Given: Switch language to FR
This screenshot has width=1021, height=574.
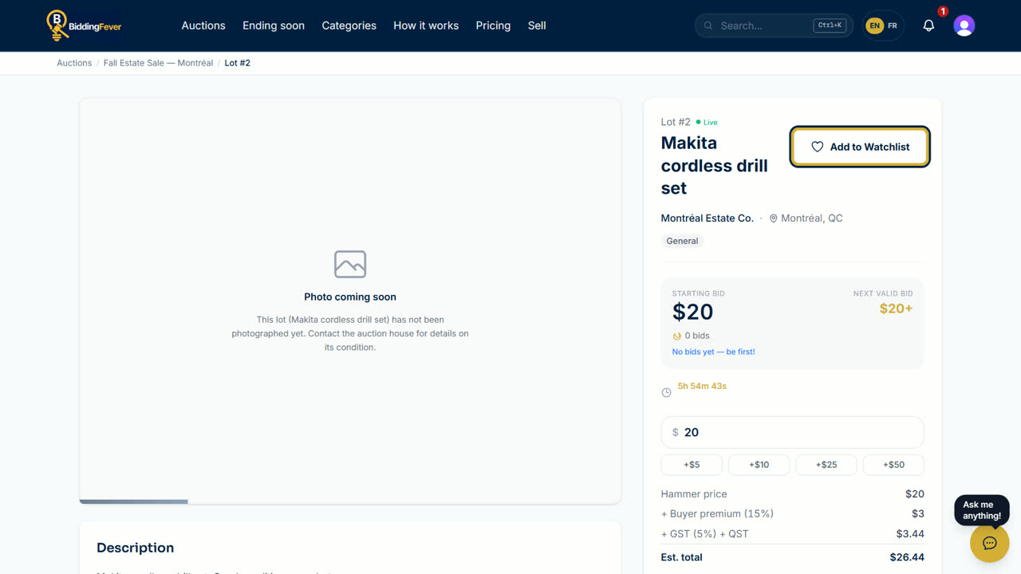Looking at the screenshot, I should click(x=893, y=26).
